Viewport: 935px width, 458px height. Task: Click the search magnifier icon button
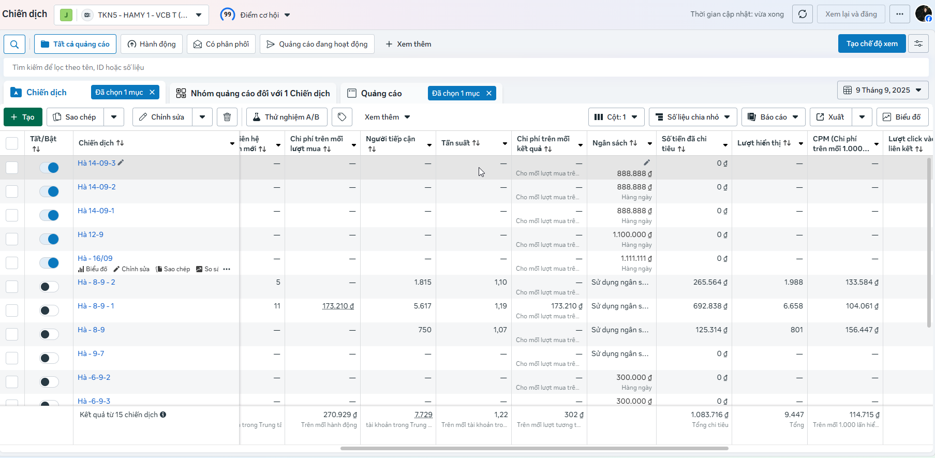coord(14,44)
